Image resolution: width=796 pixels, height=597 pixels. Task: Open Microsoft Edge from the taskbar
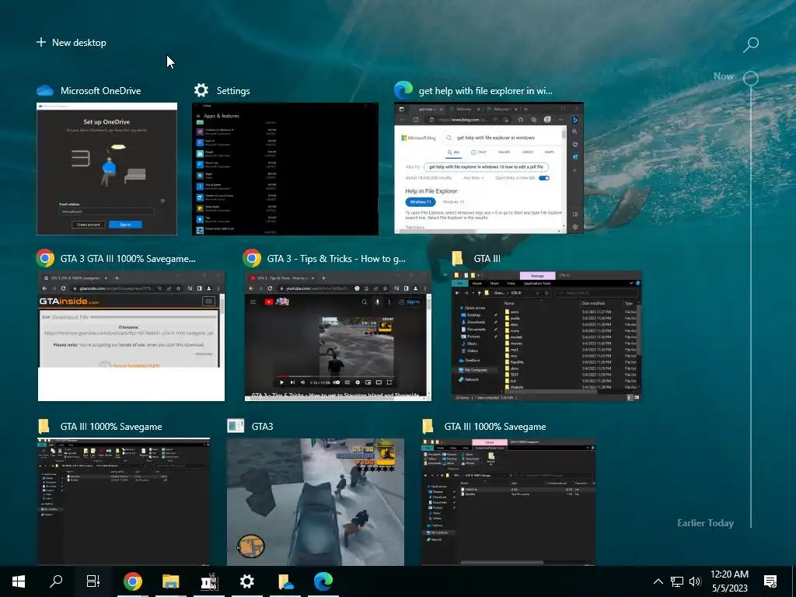[x=323, y=581]
